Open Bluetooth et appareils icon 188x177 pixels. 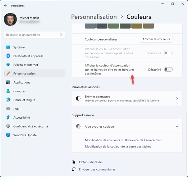point(8,56)
